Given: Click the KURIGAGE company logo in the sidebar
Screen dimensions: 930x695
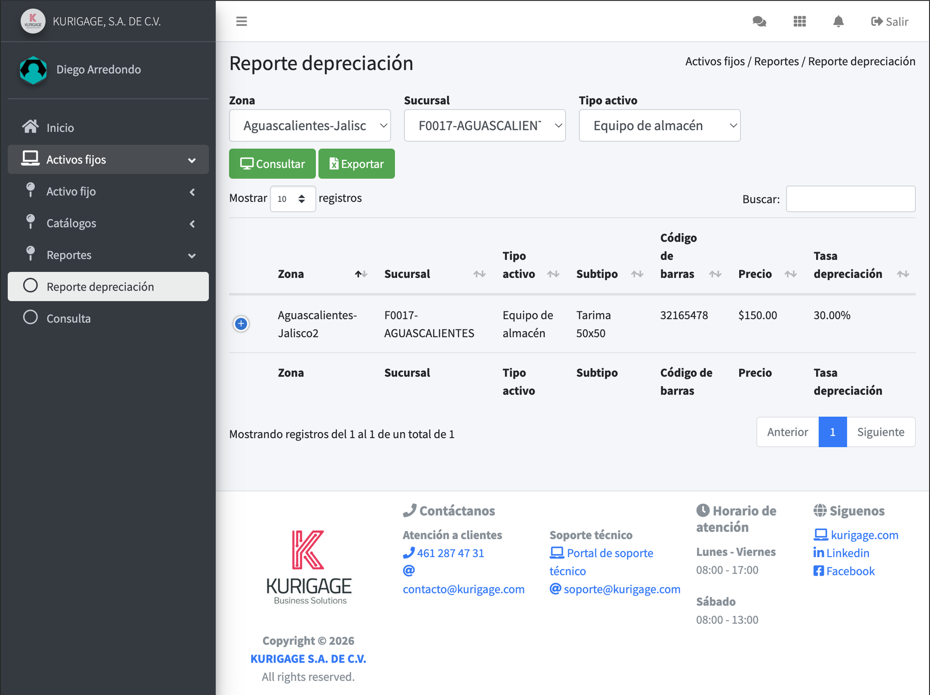Looking at the screenshot, I should coord(33,21).
